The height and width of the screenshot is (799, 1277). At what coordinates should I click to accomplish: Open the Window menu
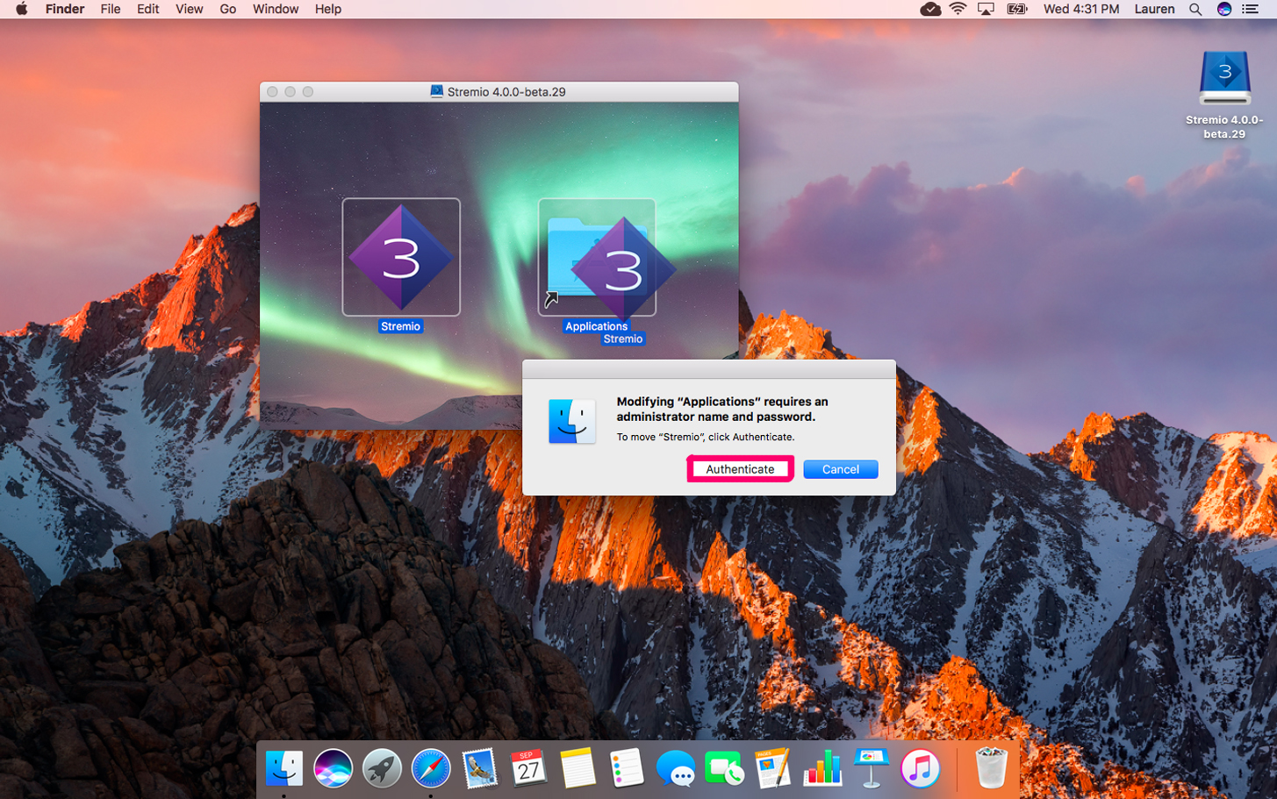click(x=276, y=9)
